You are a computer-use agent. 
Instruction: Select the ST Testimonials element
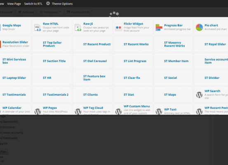click(16, 94)
